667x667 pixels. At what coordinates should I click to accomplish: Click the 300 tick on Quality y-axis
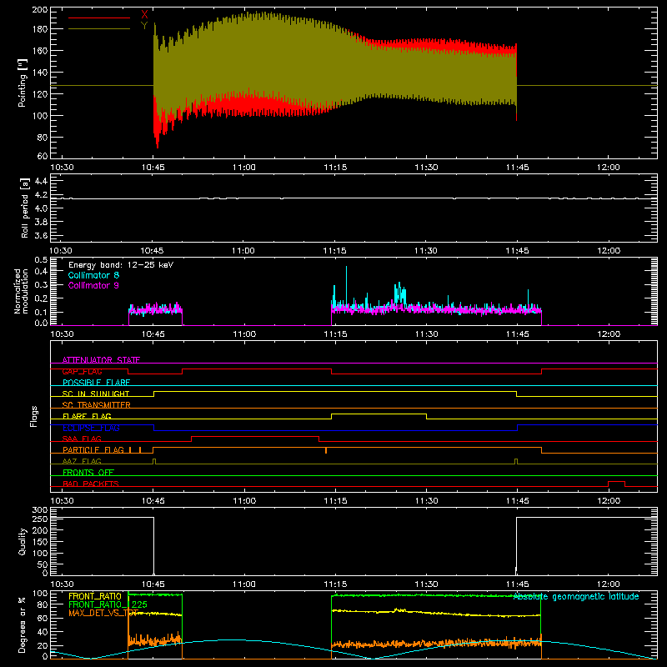(x=39, y=509)
